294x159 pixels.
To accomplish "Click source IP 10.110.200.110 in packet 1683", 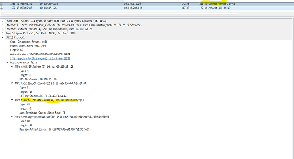I will tap(49, 4).
